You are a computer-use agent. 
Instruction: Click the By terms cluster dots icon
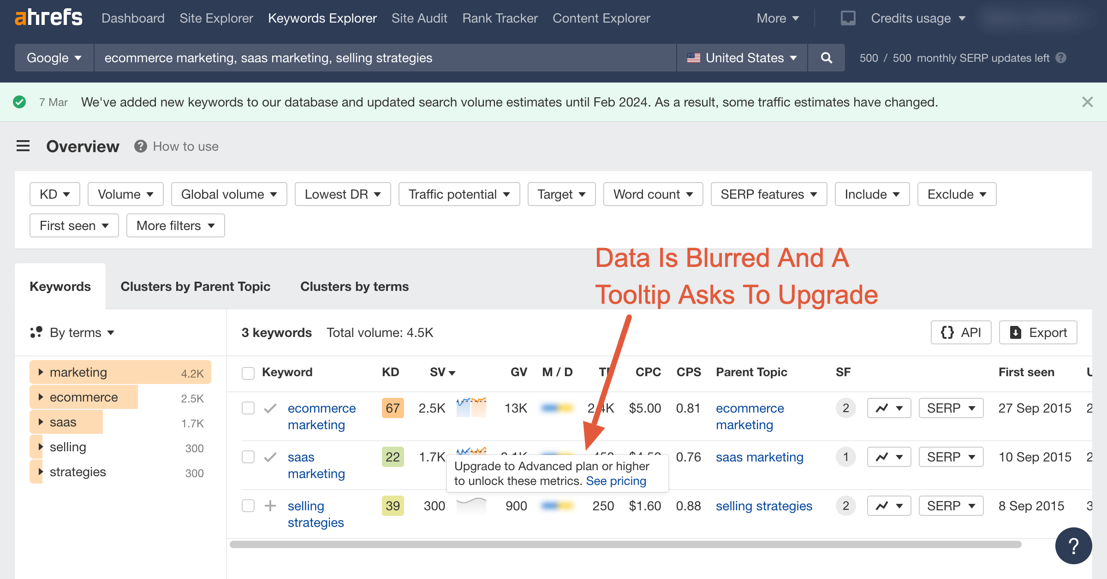[36, 332]
